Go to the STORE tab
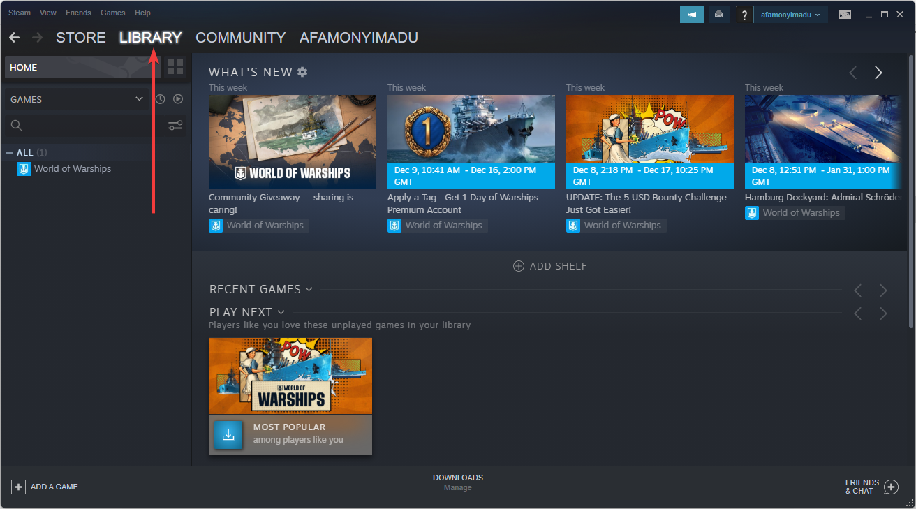The width and height of the screenshot is (916, 509). click(81, 38)
